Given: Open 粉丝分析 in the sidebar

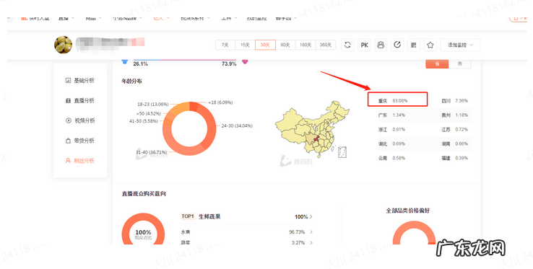Looking at the screenshot, I should coord(80,161).
